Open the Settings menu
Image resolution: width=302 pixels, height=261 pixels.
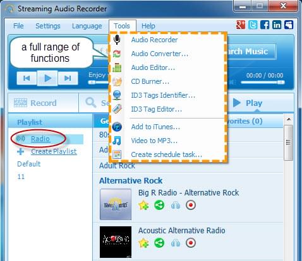tap(48, 26)
